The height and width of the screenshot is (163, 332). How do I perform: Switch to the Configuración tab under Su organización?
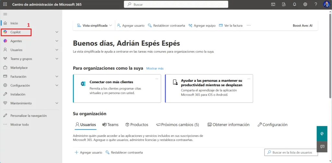point(272,125)
